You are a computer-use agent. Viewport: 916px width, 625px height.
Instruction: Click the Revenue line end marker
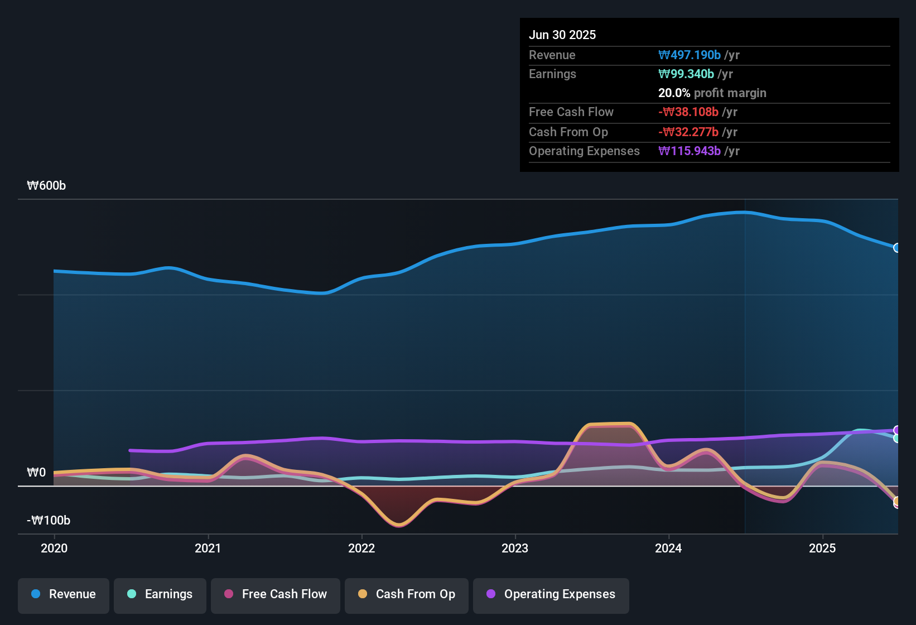897,248
